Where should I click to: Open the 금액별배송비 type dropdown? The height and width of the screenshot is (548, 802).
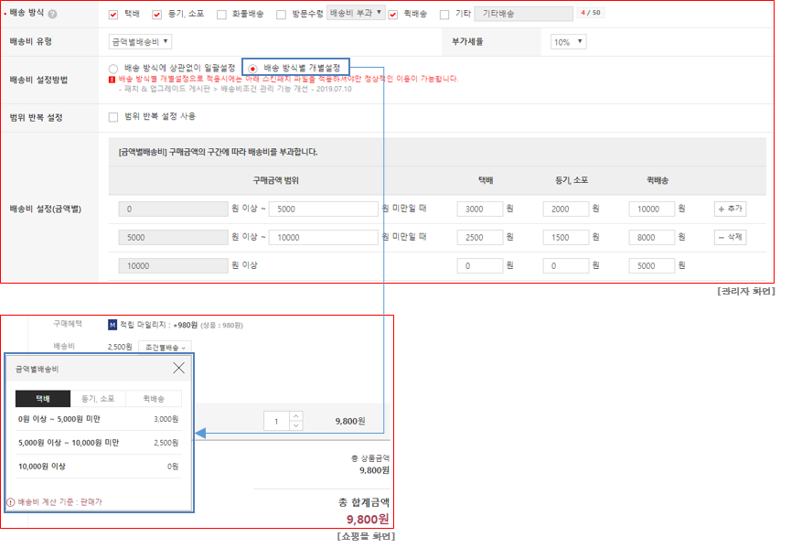pos(140,42)
